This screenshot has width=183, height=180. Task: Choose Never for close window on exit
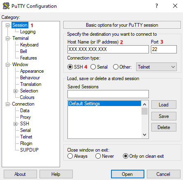pyautogui.click(x=98, y=156)
